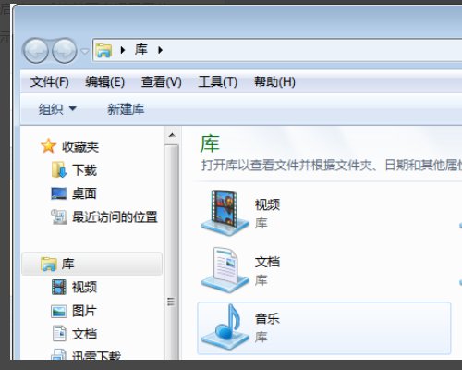Click the green 库 heading in main pane

[210, 143]
